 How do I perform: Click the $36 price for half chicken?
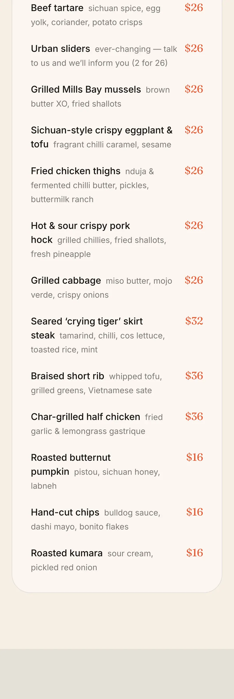(194, 416)
